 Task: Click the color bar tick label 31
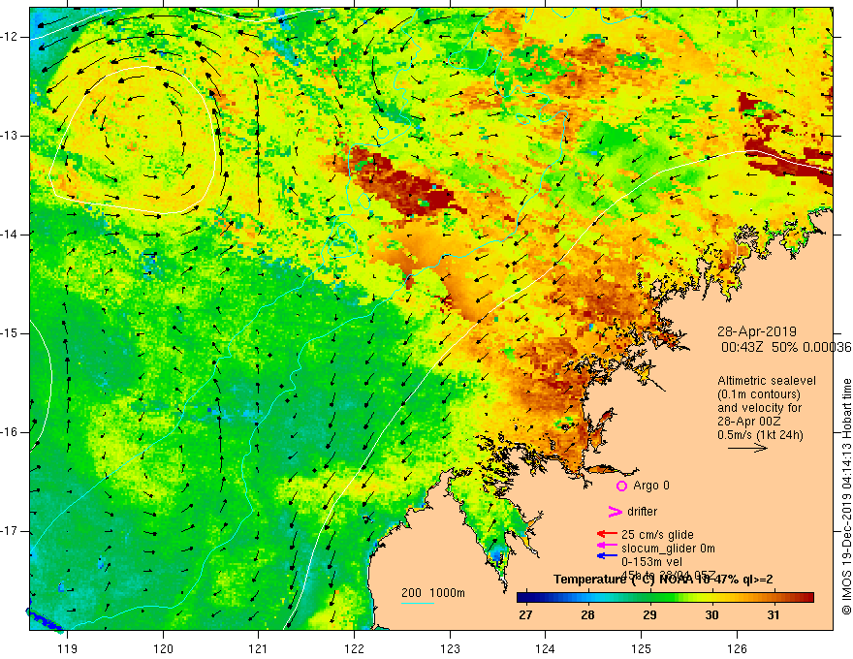774,615
